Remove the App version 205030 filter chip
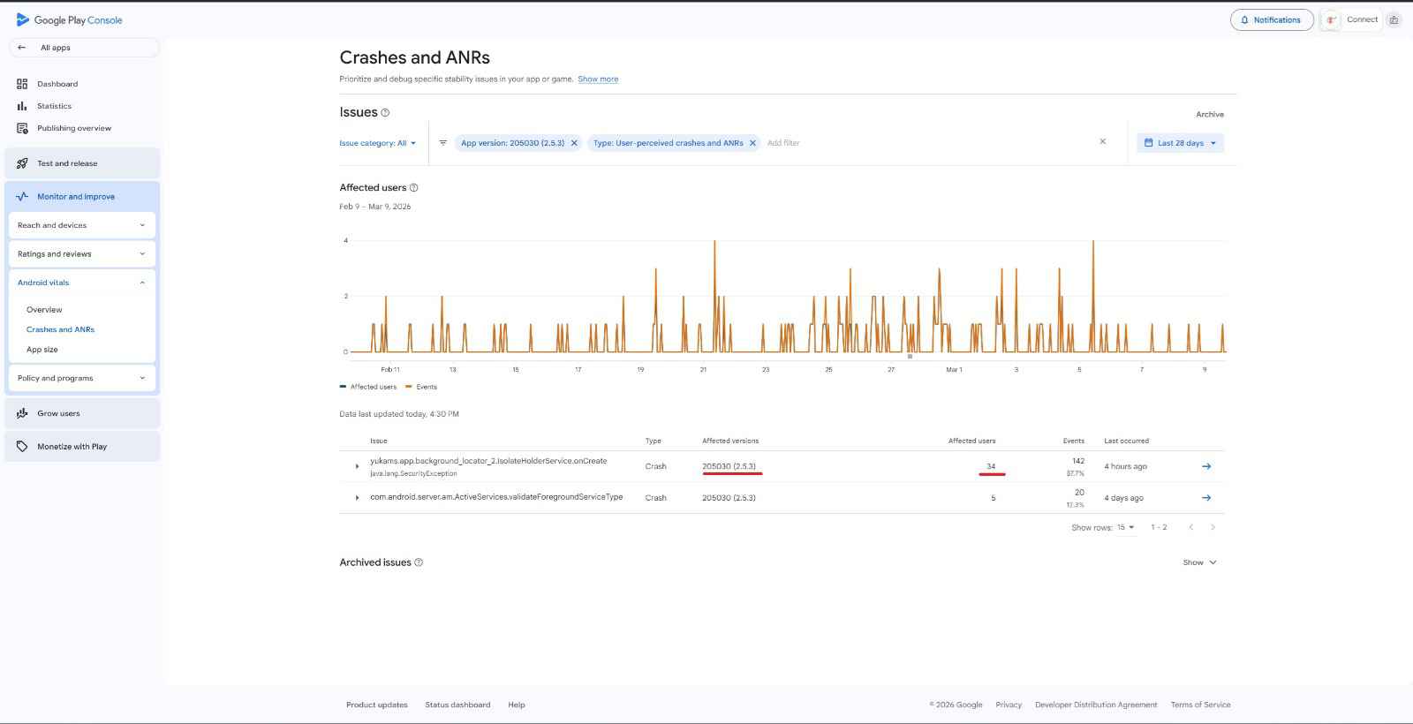This screenshot has width=1413, height=724. 574,143
